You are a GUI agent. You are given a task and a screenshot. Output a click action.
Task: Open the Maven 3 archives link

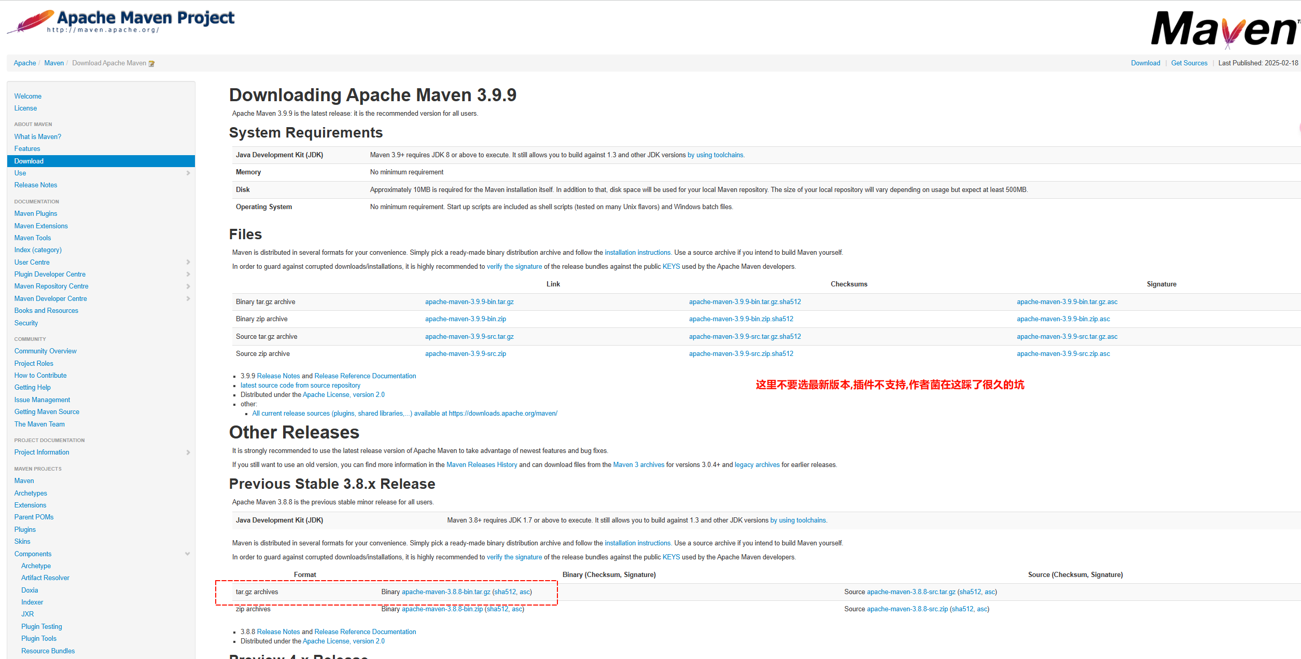(x=639, y=465)
